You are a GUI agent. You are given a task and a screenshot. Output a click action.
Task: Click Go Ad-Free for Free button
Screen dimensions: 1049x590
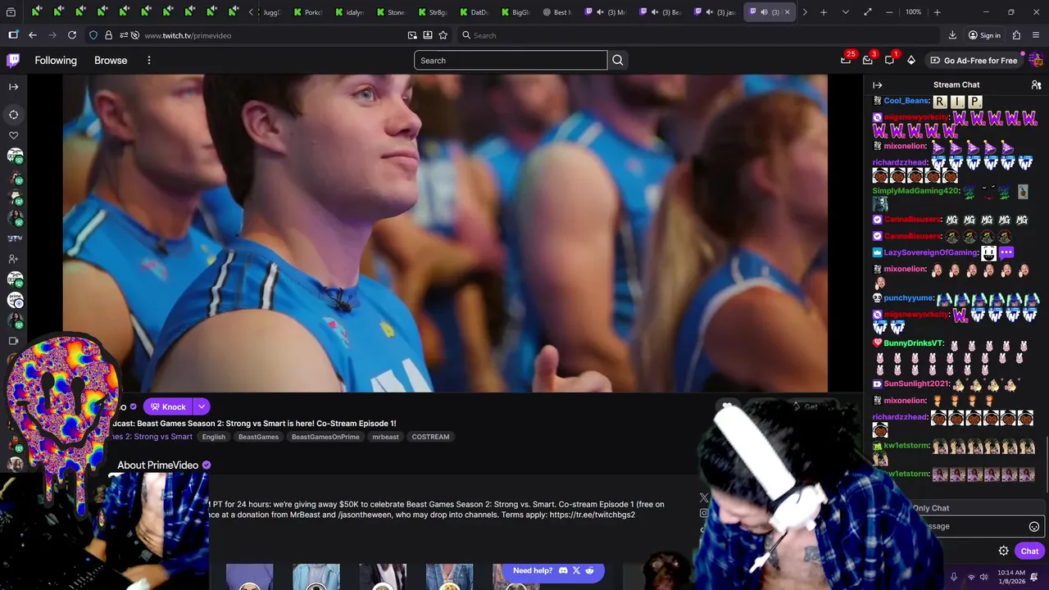[x=974, y=61]
